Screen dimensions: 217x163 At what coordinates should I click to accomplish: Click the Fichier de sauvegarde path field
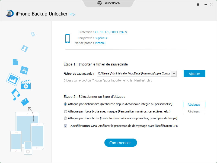point(134,74)
